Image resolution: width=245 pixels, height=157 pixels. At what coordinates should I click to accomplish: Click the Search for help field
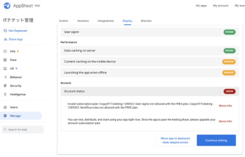[22, 130]
